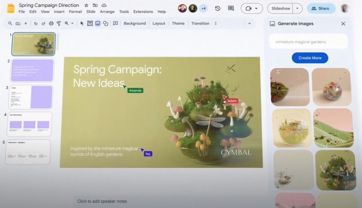Viewport: 362px width, 208px height.
Task: Click the print icon in toolbar
Action: [51, 23]
